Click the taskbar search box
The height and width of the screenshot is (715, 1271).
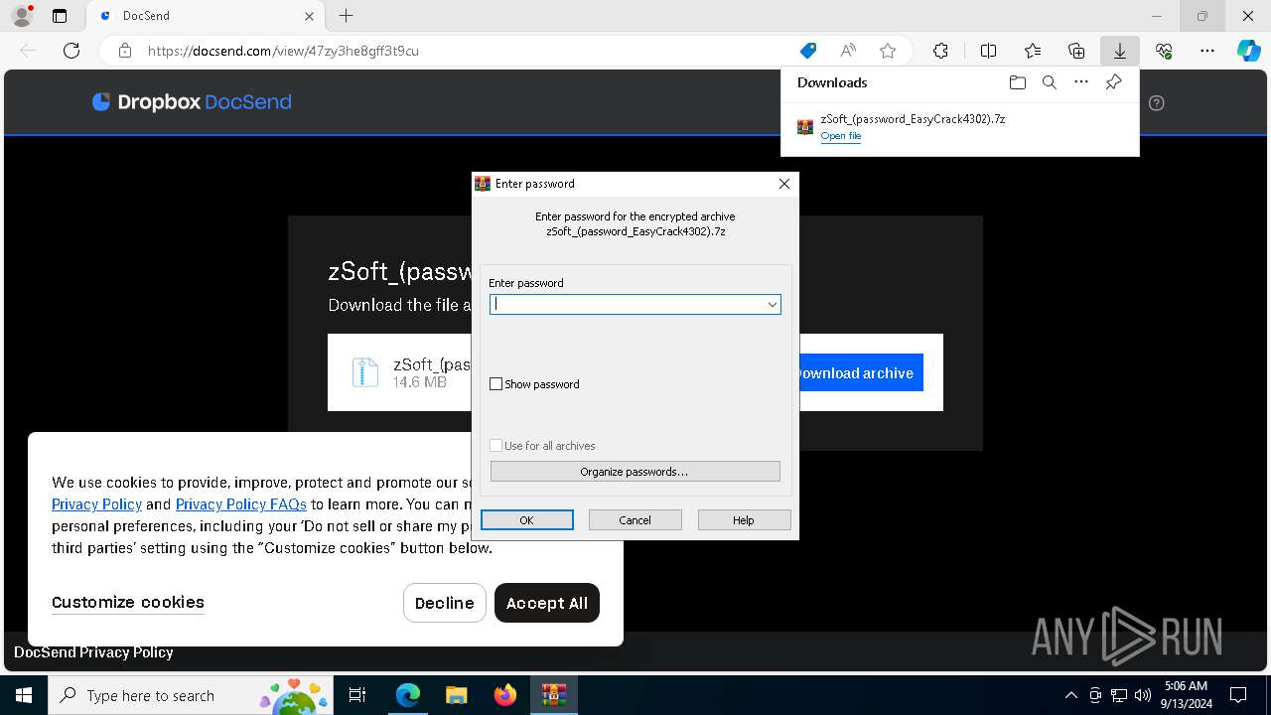click(189, 696)
